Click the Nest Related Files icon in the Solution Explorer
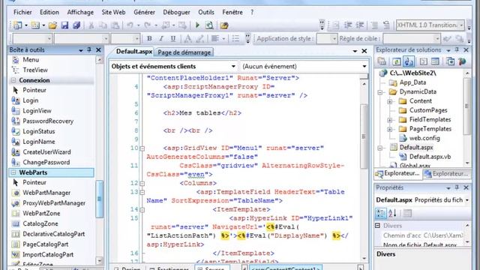Viewport: 480px width, 270px height. pos(409,61)
